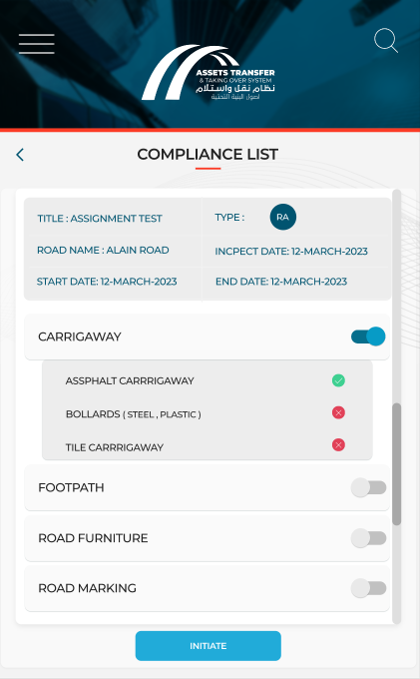Click the Initiate button

(209, 646)
